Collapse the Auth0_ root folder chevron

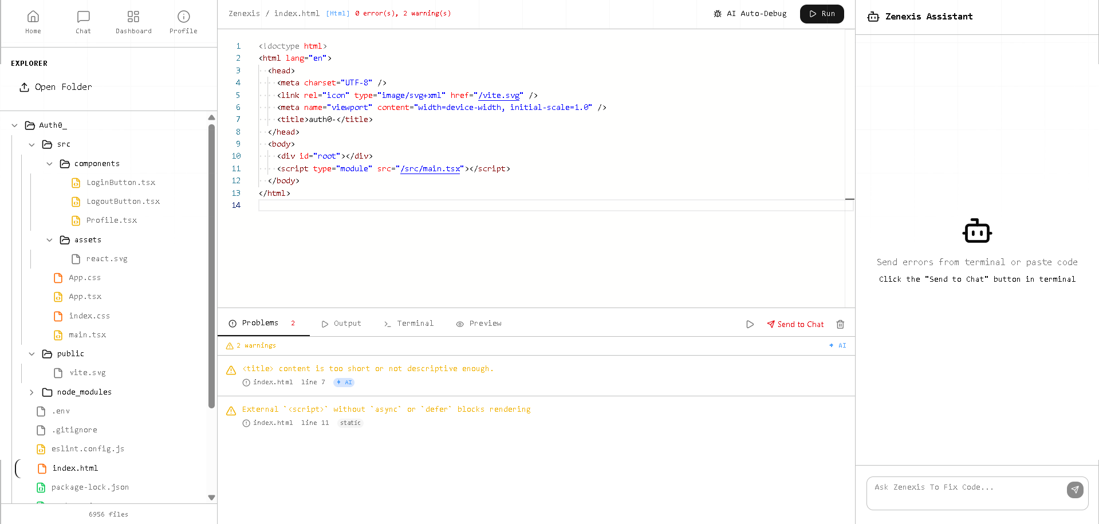tap(14, 125)
